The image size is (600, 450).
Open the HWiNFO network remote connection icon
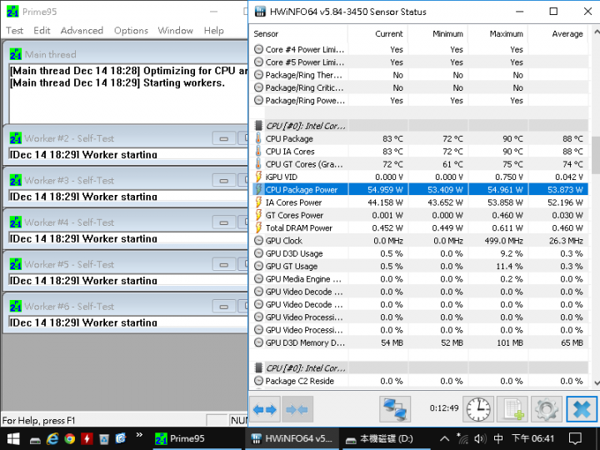click(395, 409)
